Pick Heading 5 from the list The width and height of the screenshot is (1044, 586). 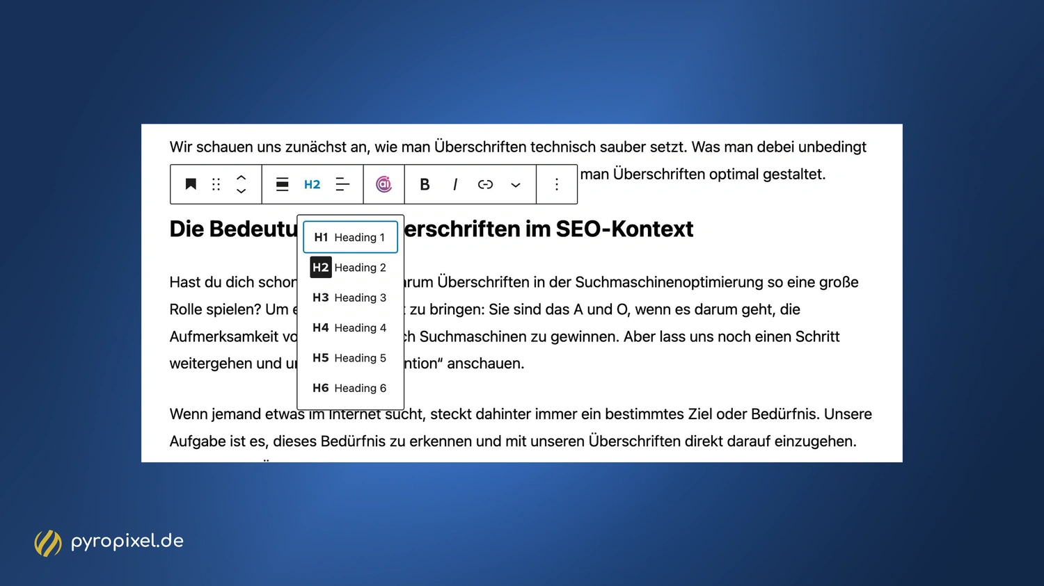pos(350,358)
